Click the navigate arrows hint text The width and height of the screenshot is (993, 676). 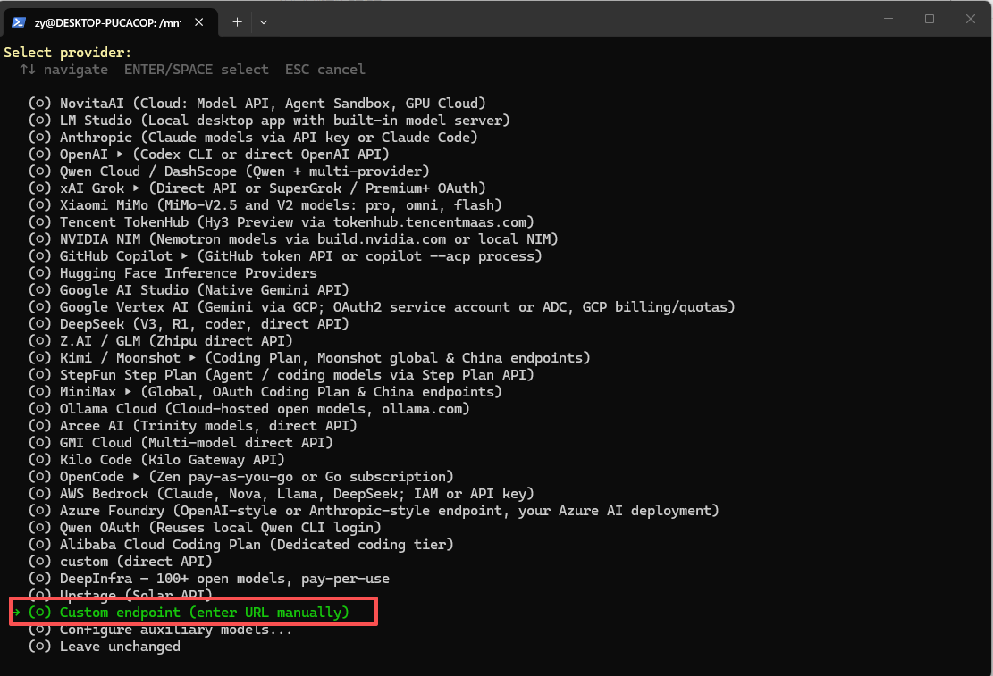64,70
